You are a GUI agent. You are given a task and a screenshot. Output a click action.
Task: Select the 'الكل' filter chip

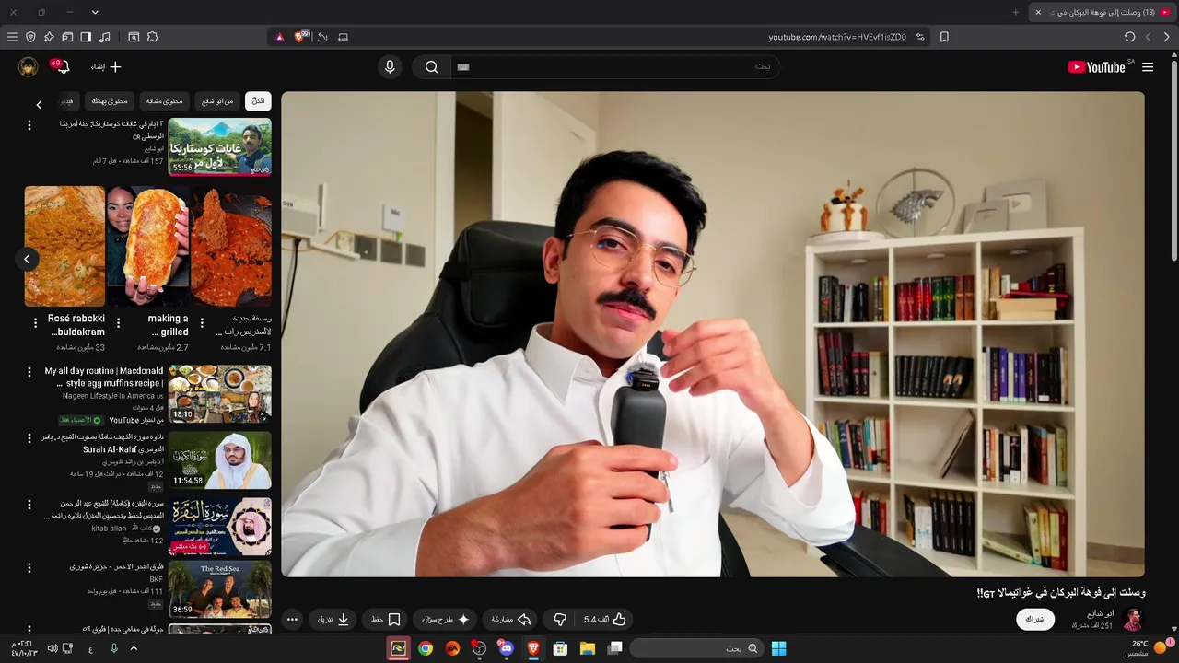click(x=258, y=101)
